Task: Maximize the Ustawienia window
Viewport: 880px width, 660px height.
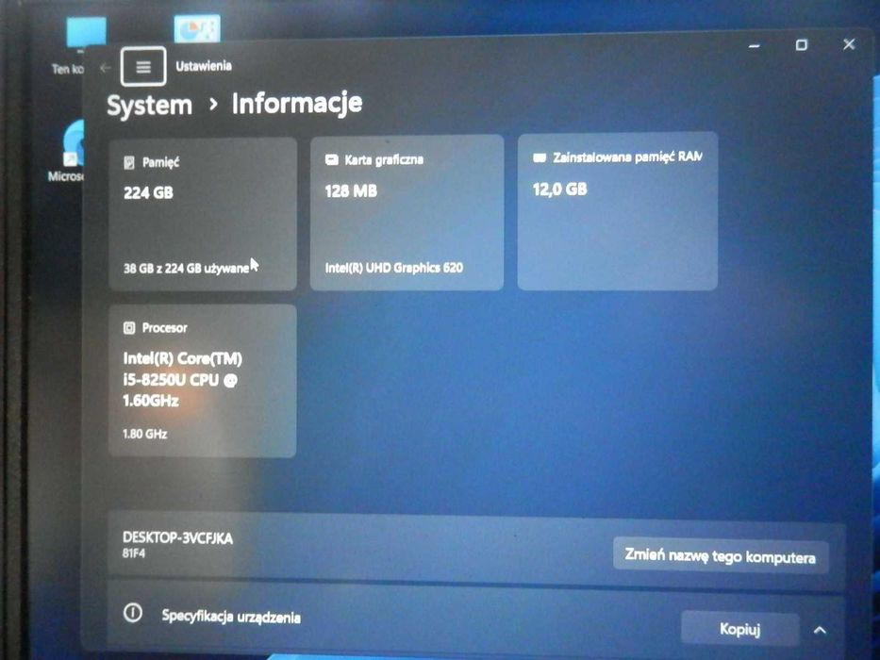Action: [x=802, y=45]
